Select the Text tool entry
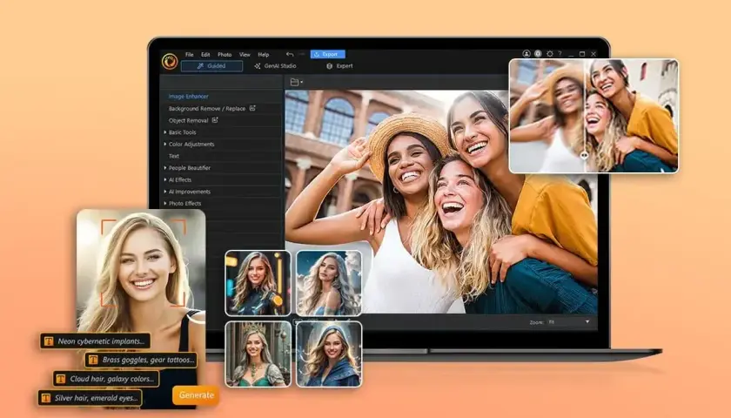 [x=174, y=156]
